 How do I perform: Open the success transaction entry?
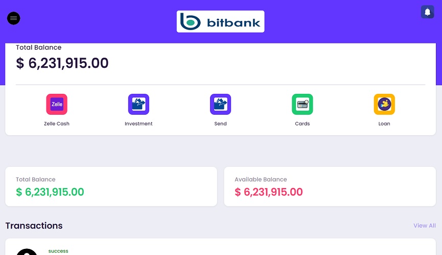pyautogui.click(x=220, y=247)
